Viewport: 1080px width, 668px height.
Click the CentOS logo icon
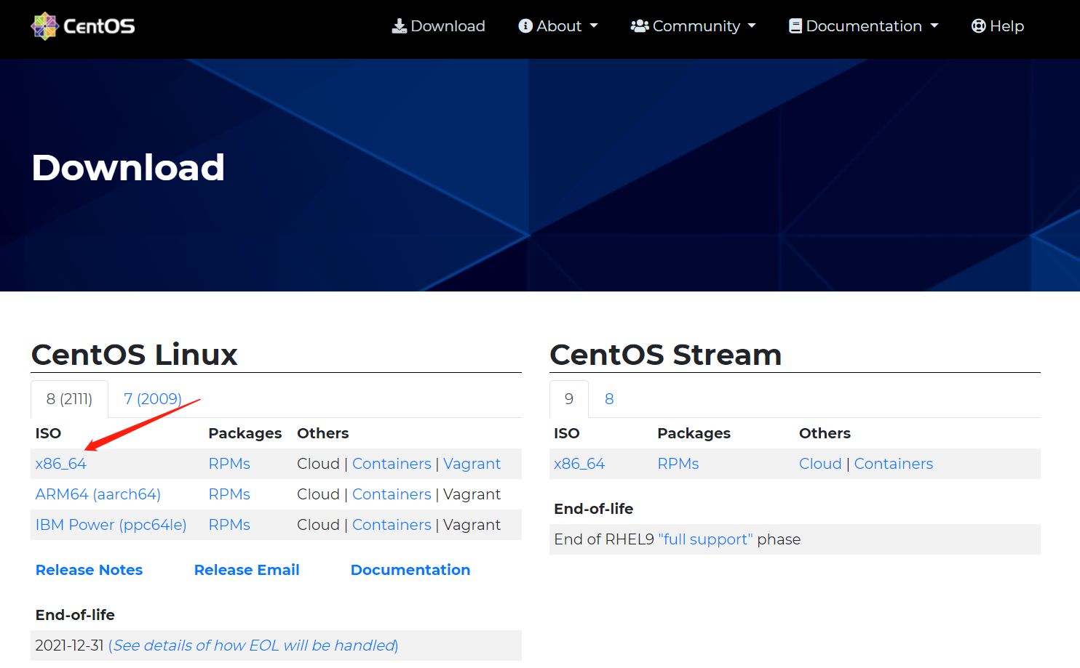coord(44,26)
